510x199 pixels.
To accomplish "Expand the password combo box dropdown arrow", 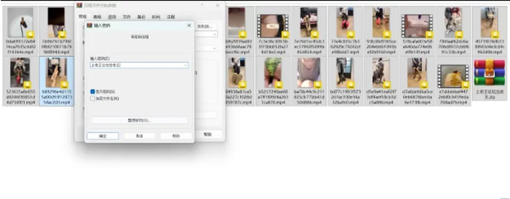I will pyautogui.click(x=185, y=65).
